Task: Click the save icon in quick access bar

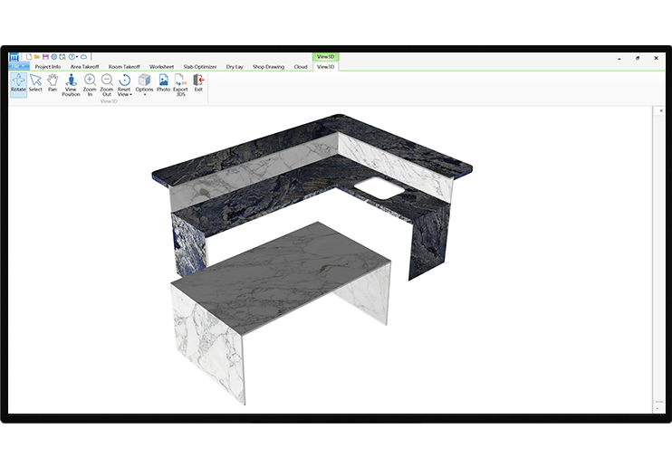Action: [x=45, y=56]
